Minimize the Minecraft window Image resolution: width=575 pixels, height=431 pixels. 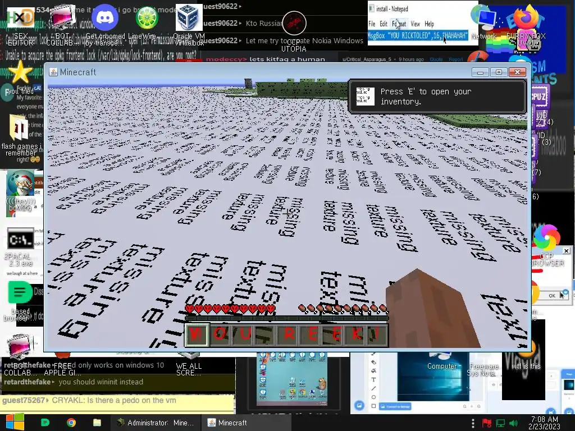[480, 72]
